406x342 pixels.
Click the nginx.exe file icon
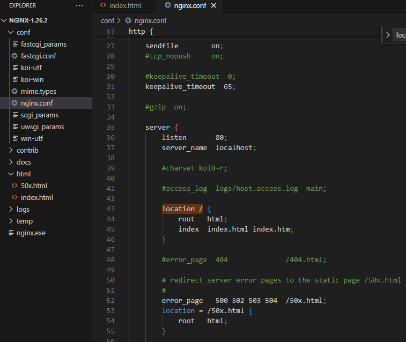[x=11, y=233]
